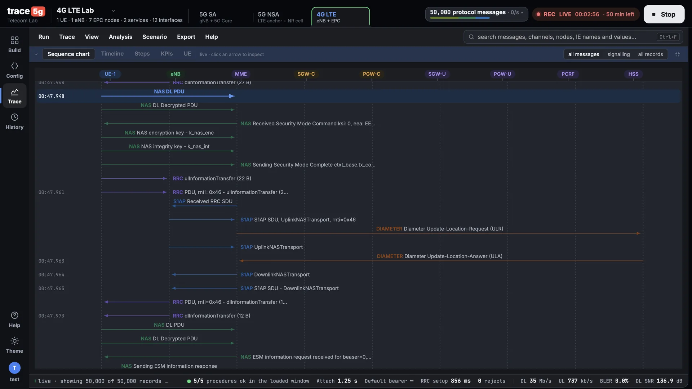Open the test user avatar

[14, 368]
